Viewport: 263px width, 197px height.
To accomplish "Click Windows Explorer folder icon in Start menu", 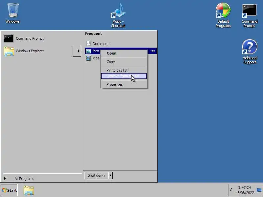I will [9, 51].
